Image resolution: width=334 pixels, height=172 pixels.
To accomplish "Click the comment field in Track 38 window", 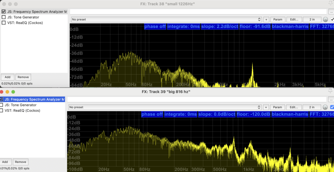I will click(198, 12).
